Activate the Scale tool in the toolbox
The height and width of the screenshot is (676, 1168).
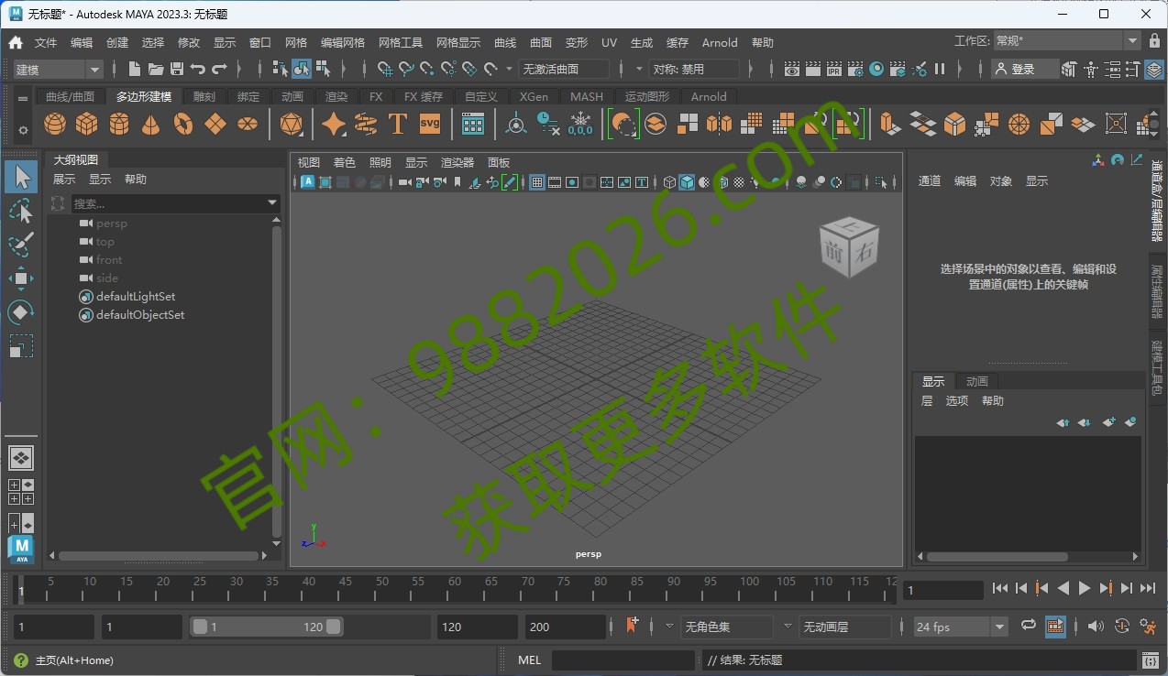[x=21, y=346]
